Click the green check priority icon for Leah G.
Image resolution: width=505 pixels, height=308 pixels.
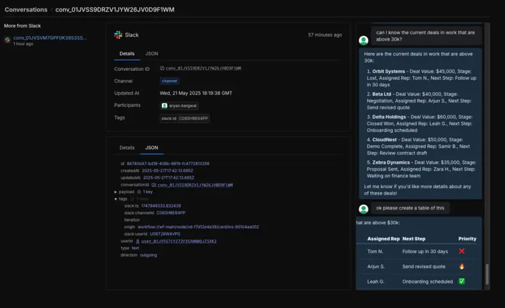tap(462, 282)
